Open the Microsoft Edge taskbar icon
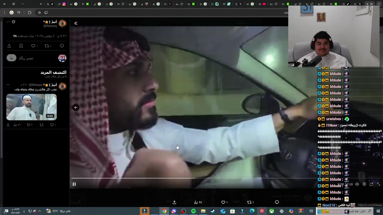The width and height of the screenshot is (383, 215). coord(252,211)
